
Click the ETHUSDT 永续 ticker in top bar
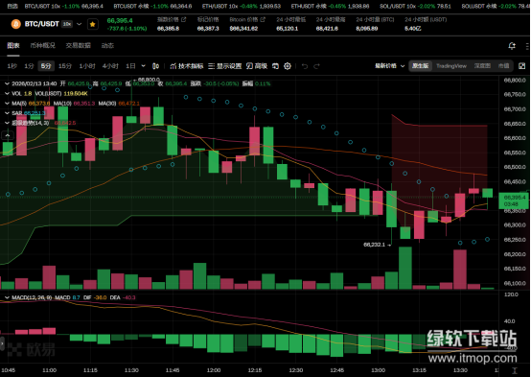tap(330, 6)
